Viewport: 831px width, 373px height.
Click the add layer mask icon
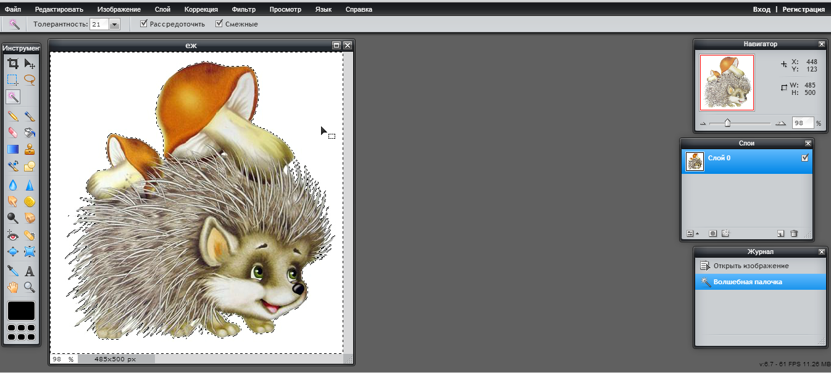[712, 234]
